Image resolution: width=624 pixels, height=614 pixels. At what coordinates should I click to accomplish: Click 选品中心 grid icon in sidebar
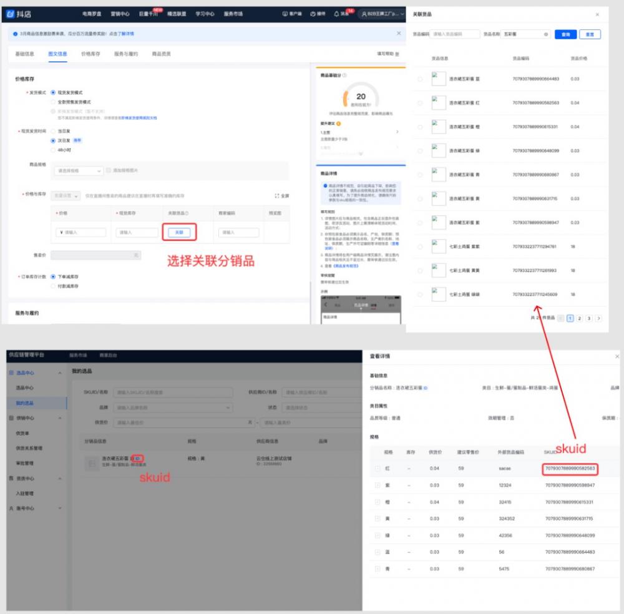point(11,373)
